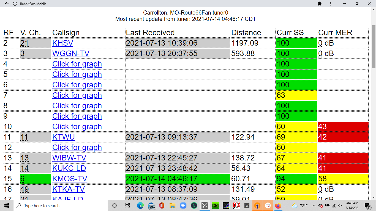This screenshot has height=211, width=376.
Task: Open the KHSV callsign link
Action: tap(63, 43)
